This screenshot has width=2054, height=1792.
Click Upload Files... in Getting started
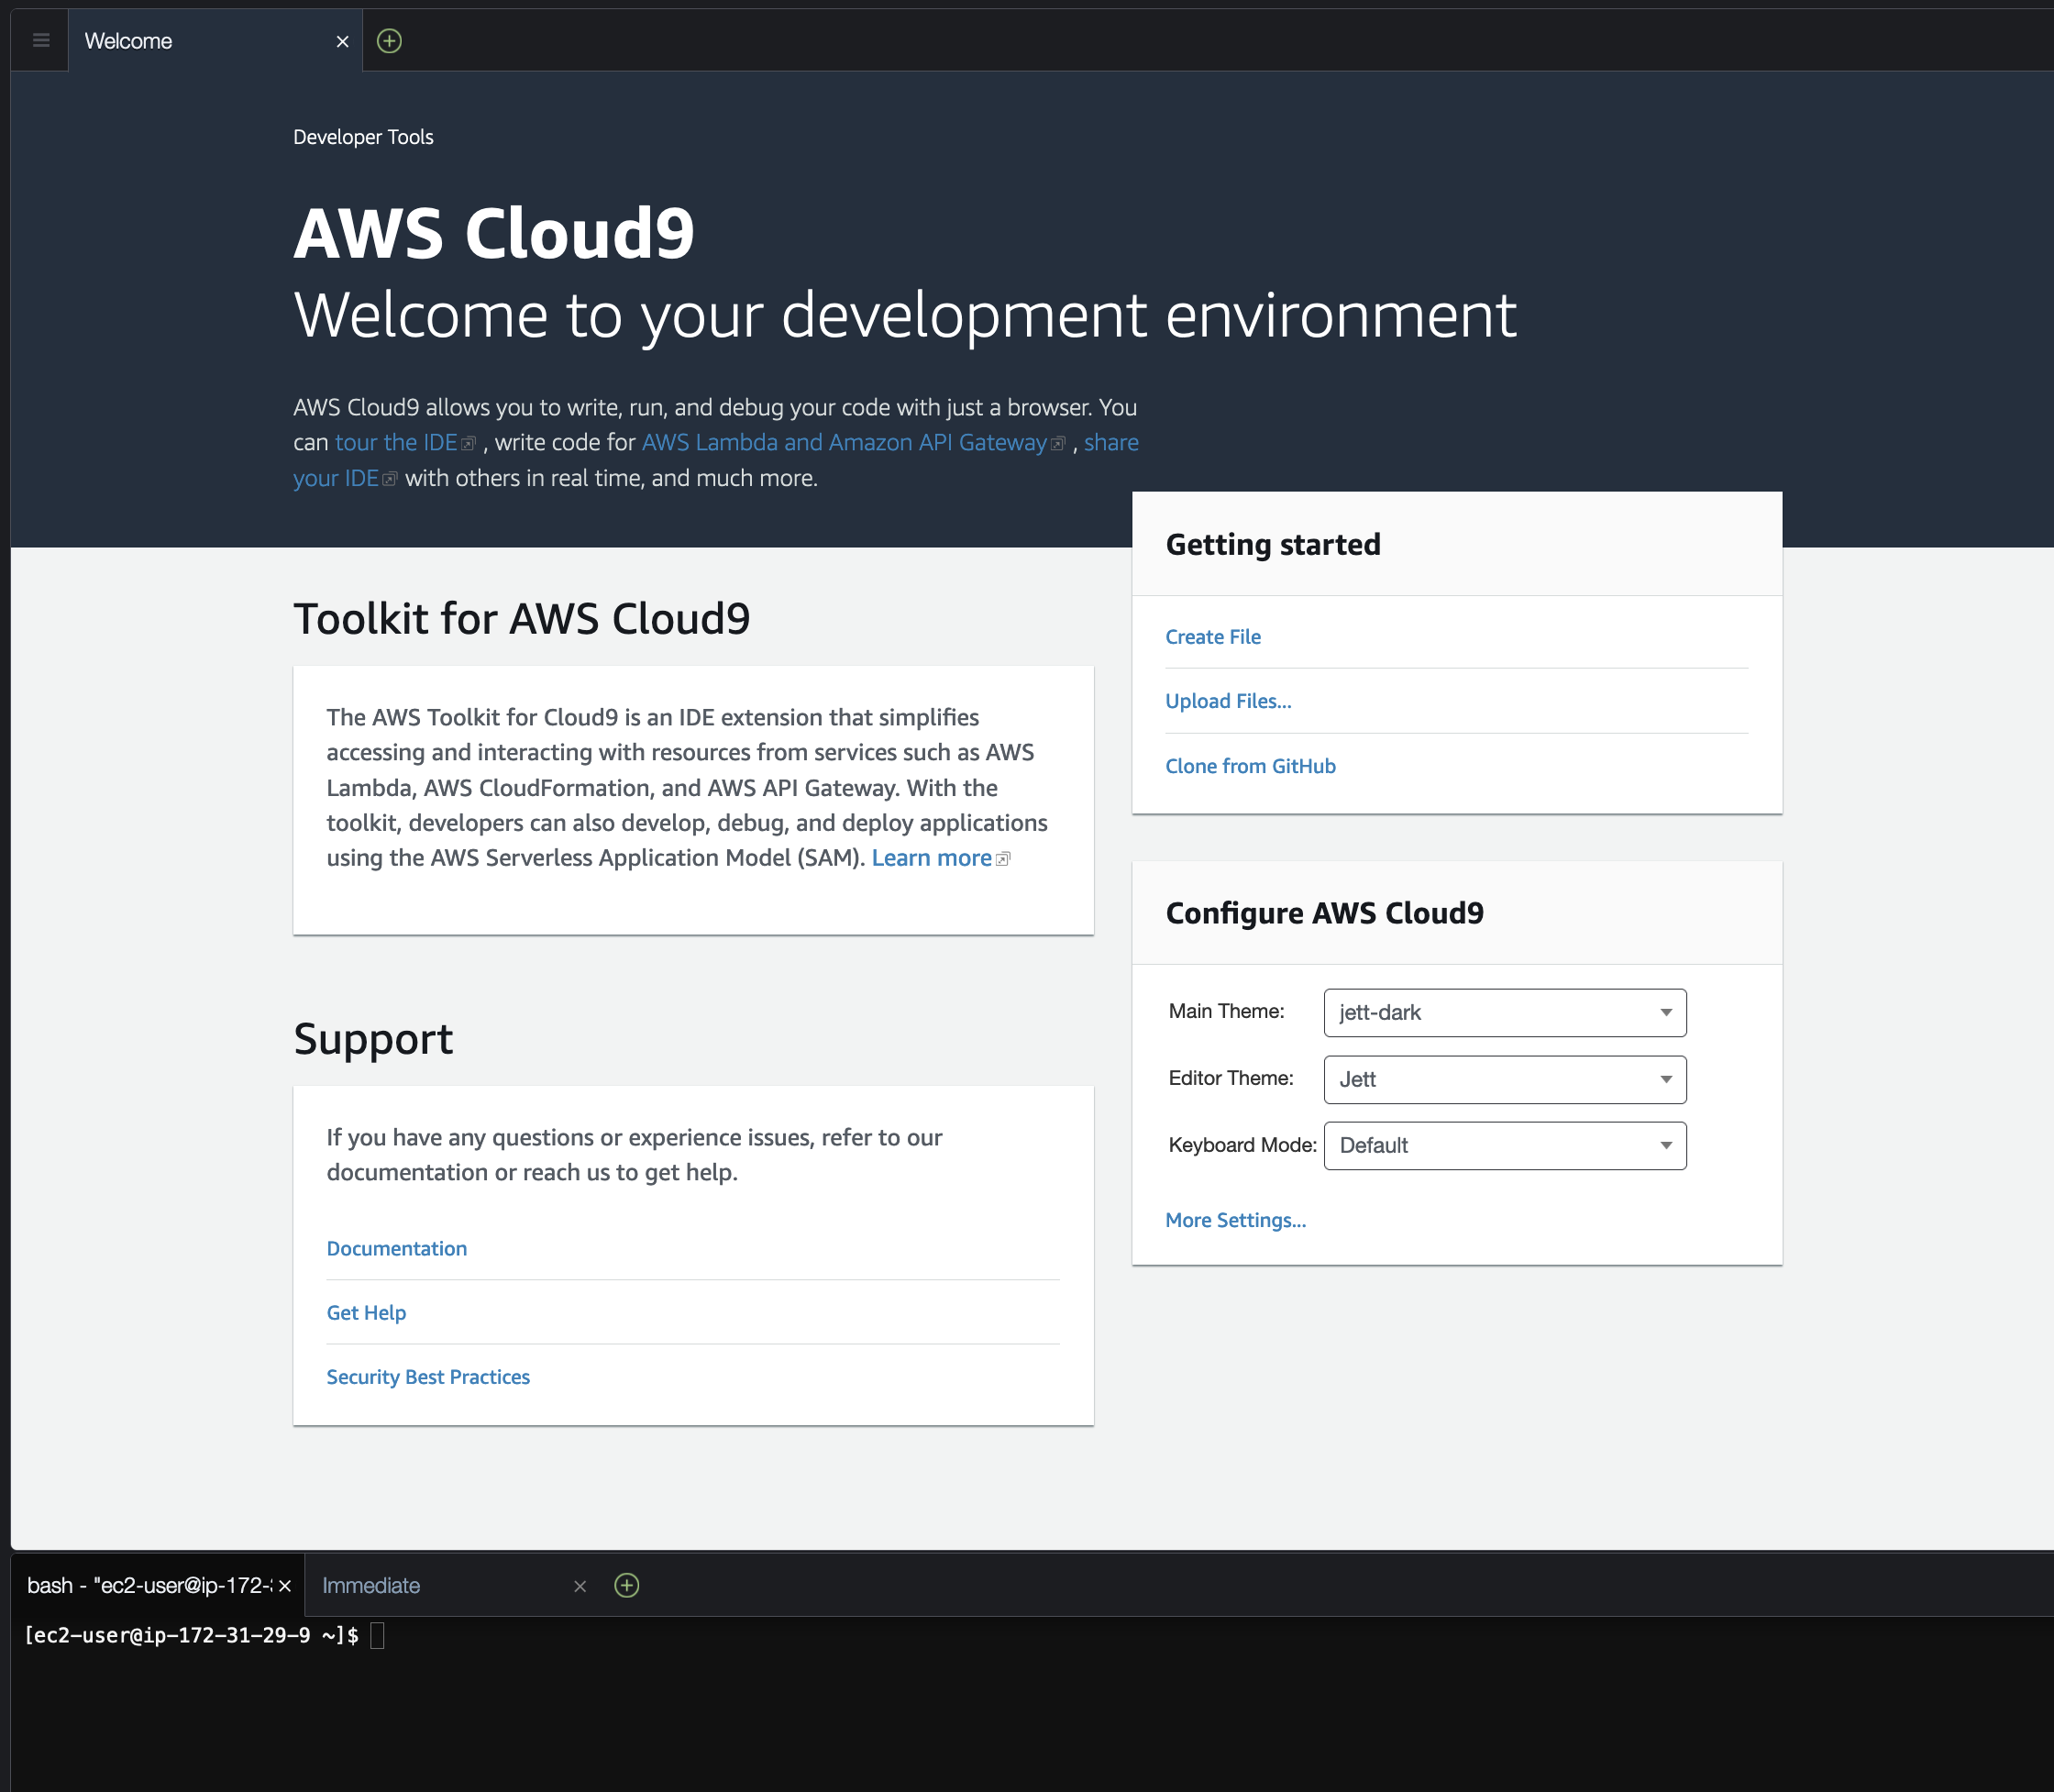coord(1228,701)
